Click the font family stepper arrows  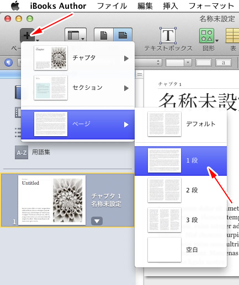pos(158,62)
